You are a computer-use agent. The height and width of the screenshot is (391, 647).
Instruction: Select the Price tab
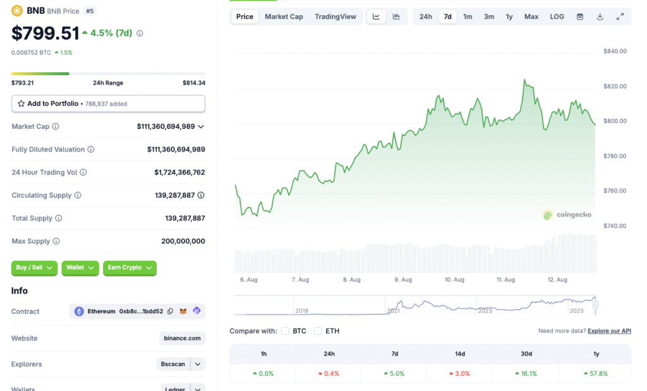coord(245,16)
